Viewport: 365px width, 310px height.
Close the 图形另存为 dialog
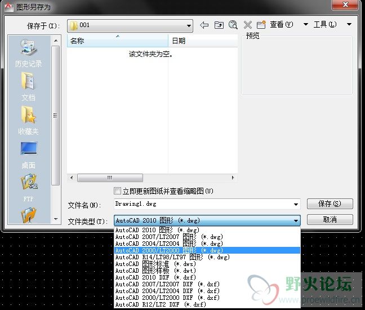tap(345, 5)
